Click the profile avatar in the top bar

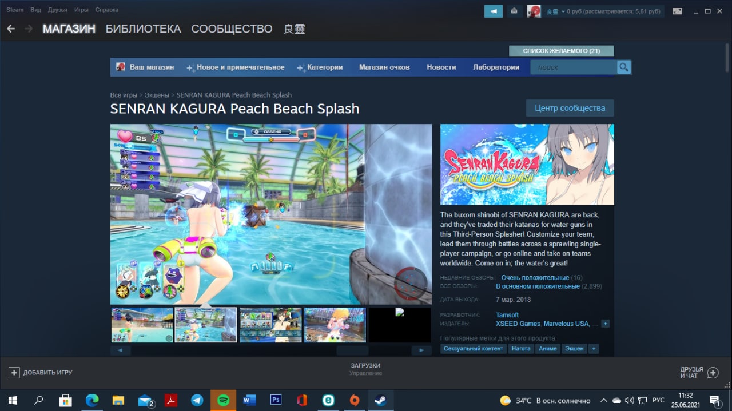click(534, 11)
